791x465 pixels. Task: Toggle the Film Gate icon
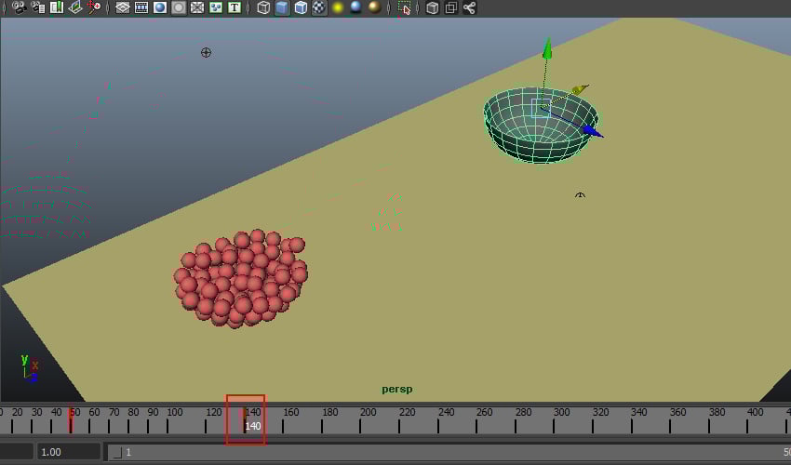[x=141, y=7]
